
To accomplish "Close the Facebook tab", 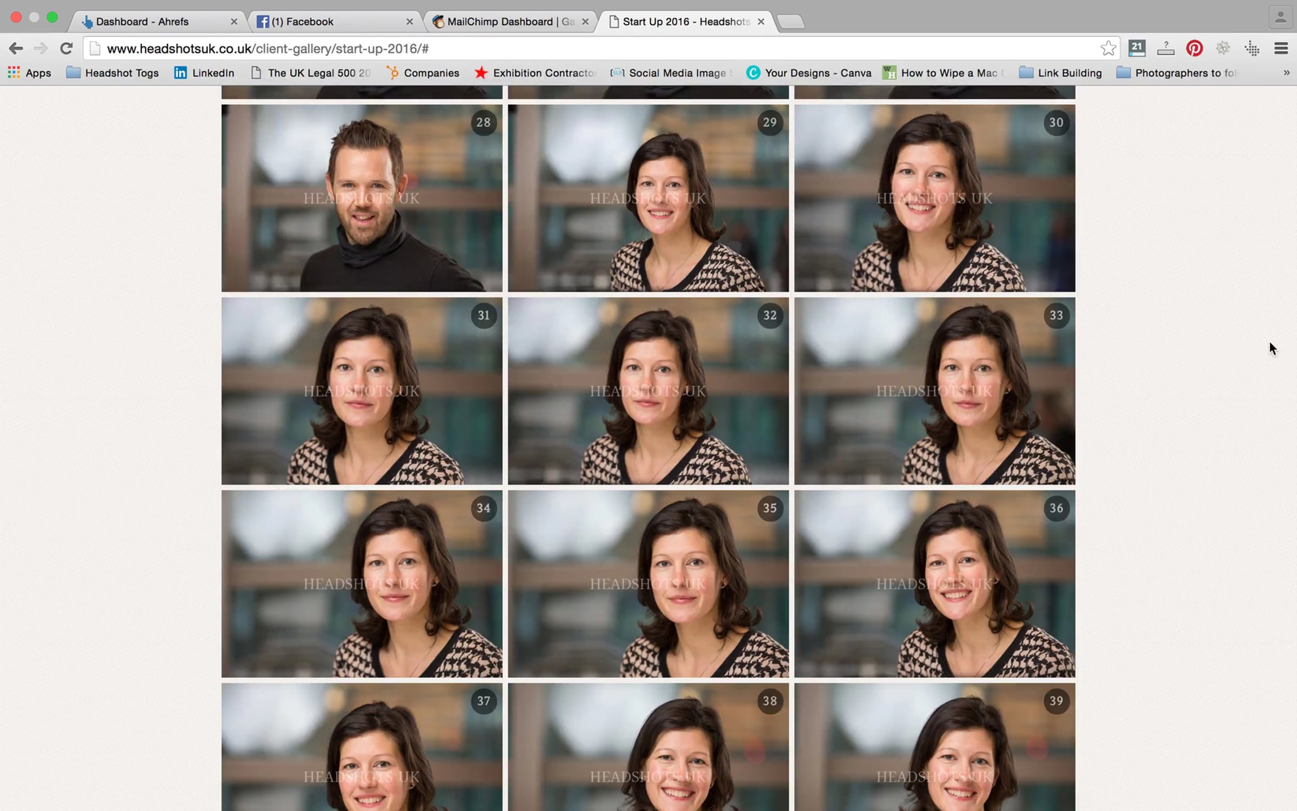I will click(x=410, y=22).
